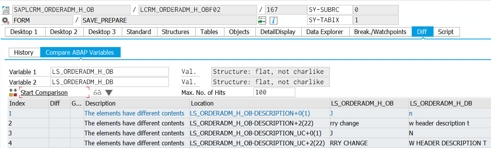Click the SY-SUBRC value field
The height and width of the screenshot is (148, 491).
[376, 10]
